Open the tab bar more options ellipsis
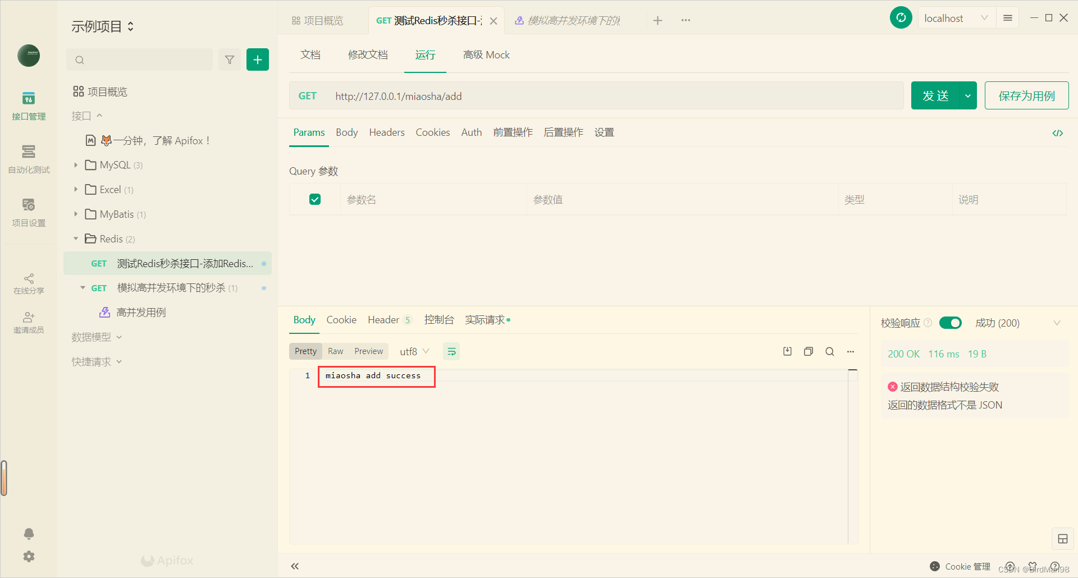The image size is (1078, 578). pos(686,20)
